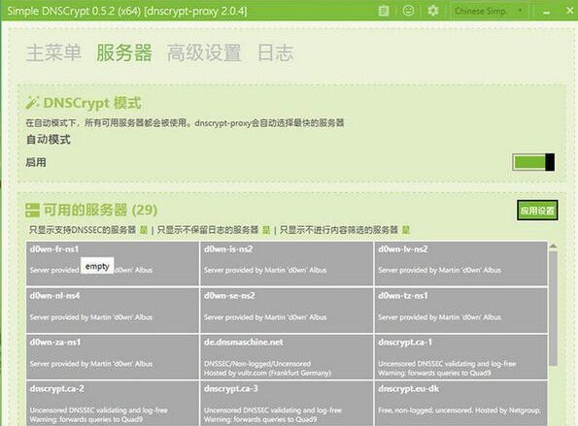Open the Chinese Simp. language dropdown
Image resolution: width=578 pixels, height=426 pixels.
point(489,11)
